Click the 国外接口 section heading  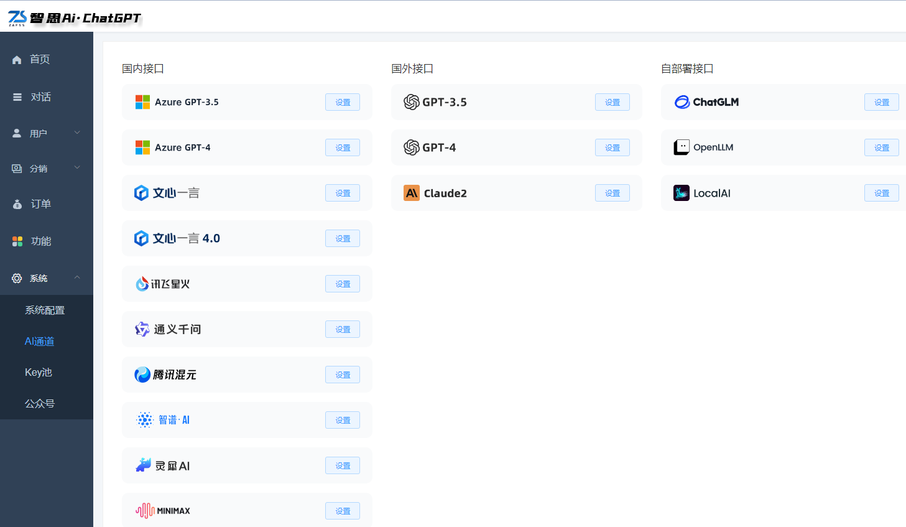412,68
